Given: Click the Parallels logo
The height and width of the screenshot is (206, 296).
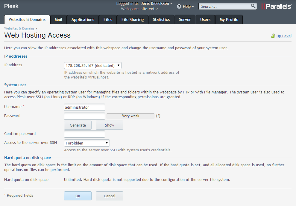Looking at the screenshot, I should tap(276, 6).
